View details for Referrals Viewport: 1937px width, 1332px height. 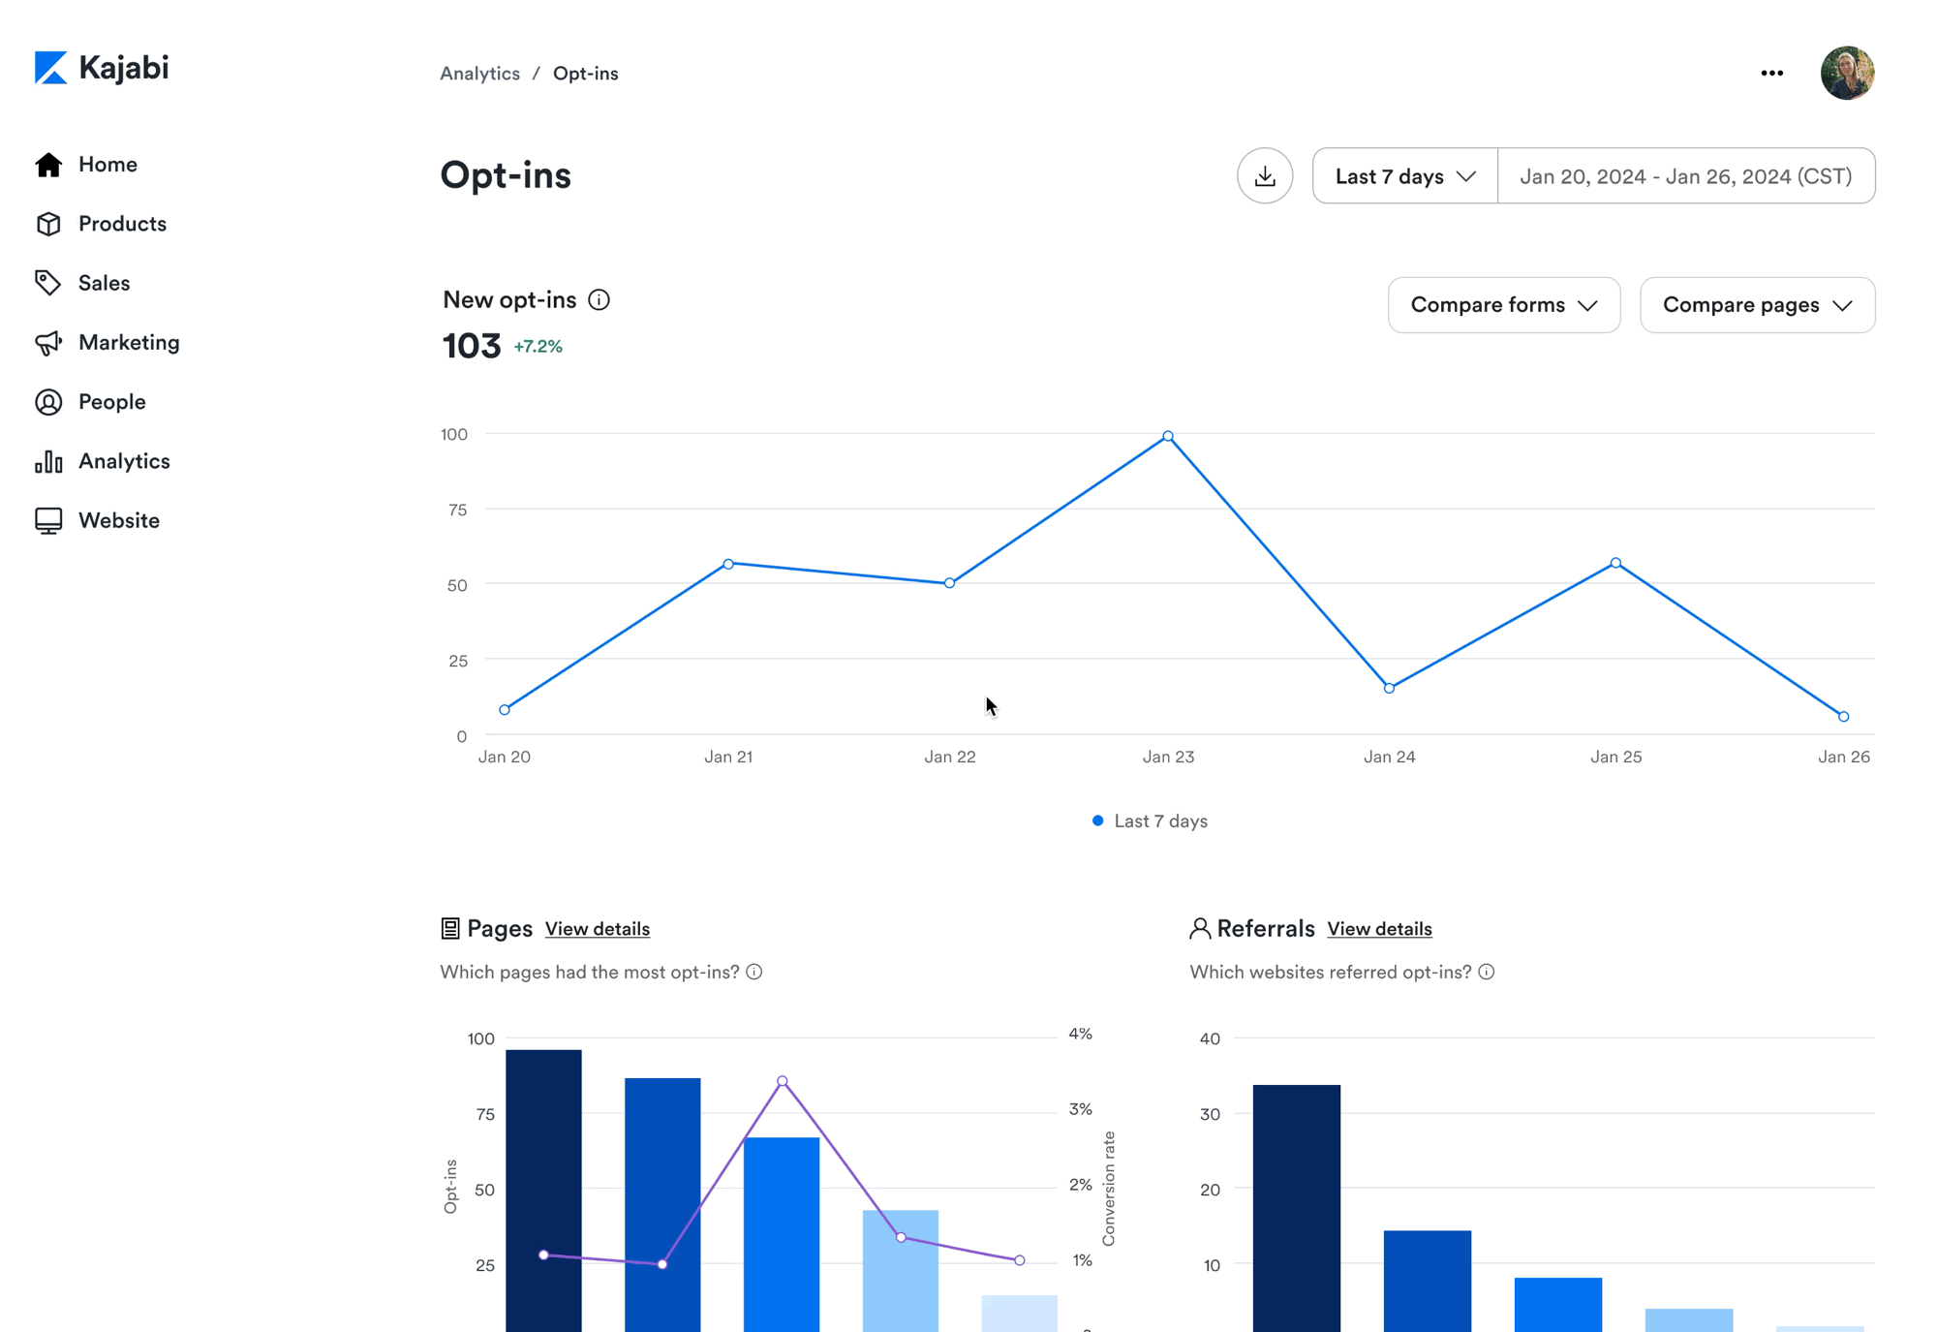click(x=1379, y=929)
